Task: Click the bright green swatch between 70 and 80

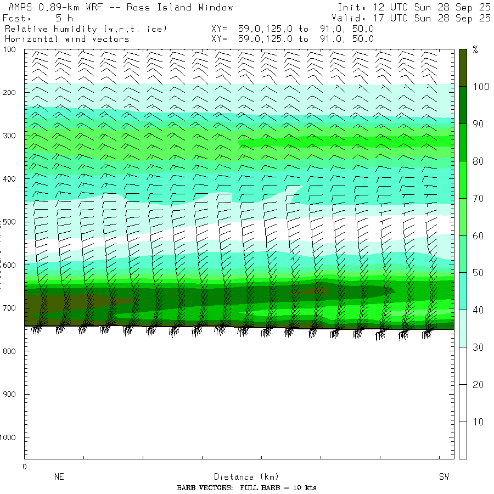Action: tap(463, 179)
